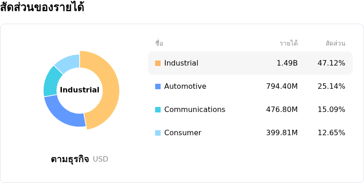Click the orange Industrial color swatch
The height and width of the screenshot is (183, 364).
(158, 63)
